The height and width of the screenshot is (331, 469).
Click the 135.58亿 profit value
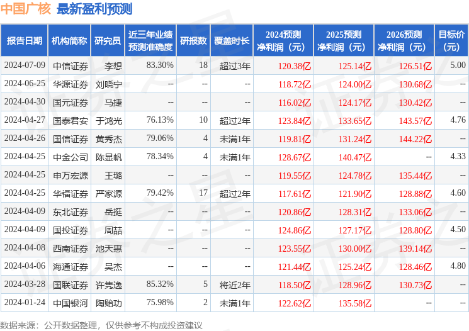[355, 303]
